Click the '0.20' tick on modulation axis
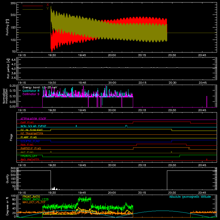The height and width of the screenshot is (220, 220). point(13,86)
